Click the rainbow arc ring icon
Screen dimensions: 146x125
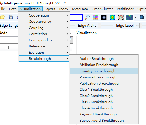click(121, 17)
